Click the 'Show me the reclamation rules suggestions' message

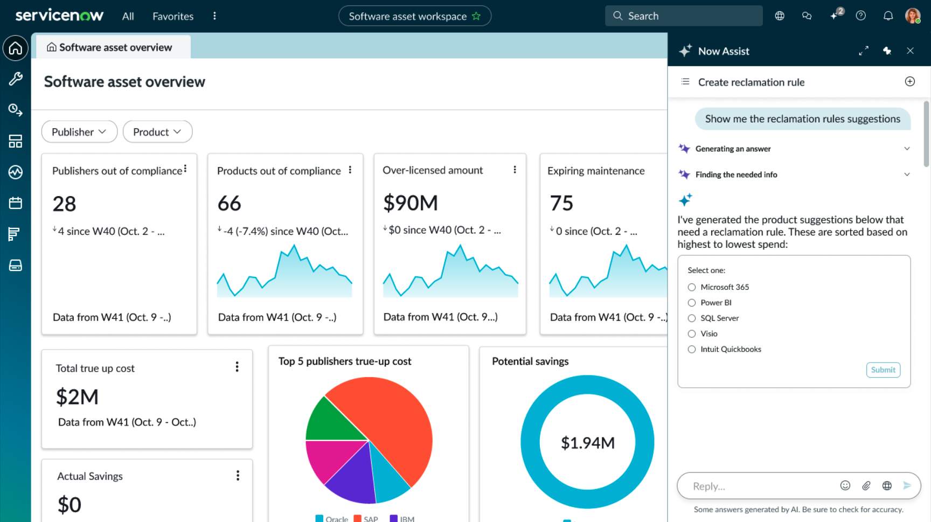pos(802,119)
